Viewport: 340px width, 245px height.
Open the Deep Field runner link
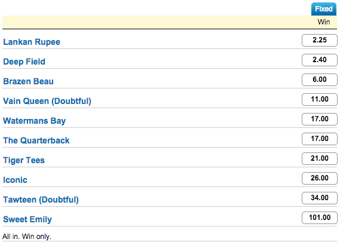click(24, 62)
